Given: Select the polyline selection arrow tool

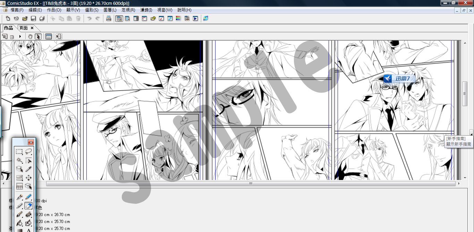Looking at the screenshot, I should point(28,160).
